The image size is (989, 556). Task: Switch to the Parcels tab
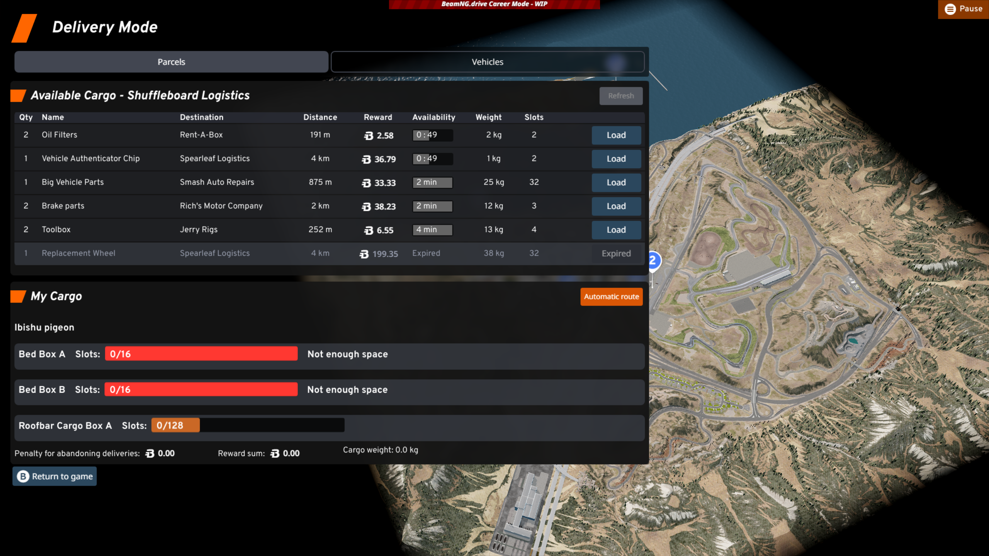tap(171, 62)
